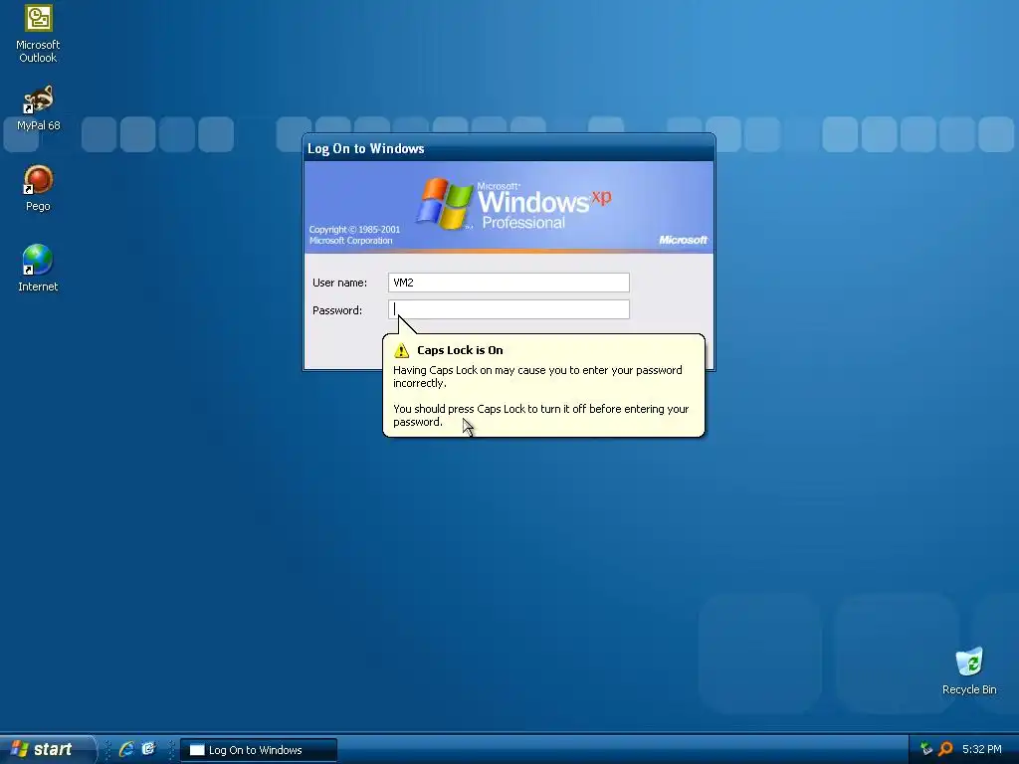The width and height of the screenshot is (1019, 764).
Task: Click the Log On to Windows taskbar button
Action: coord(258,750)
